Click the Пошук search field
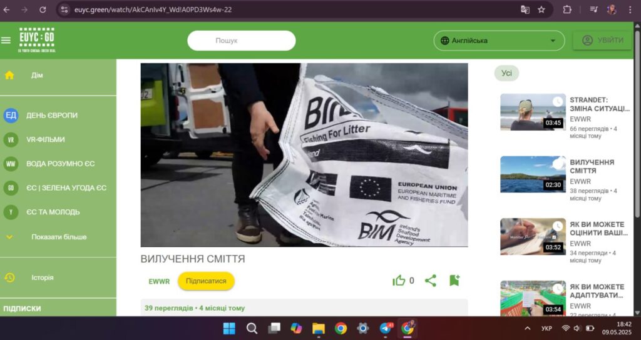 [x=241, y=41]
